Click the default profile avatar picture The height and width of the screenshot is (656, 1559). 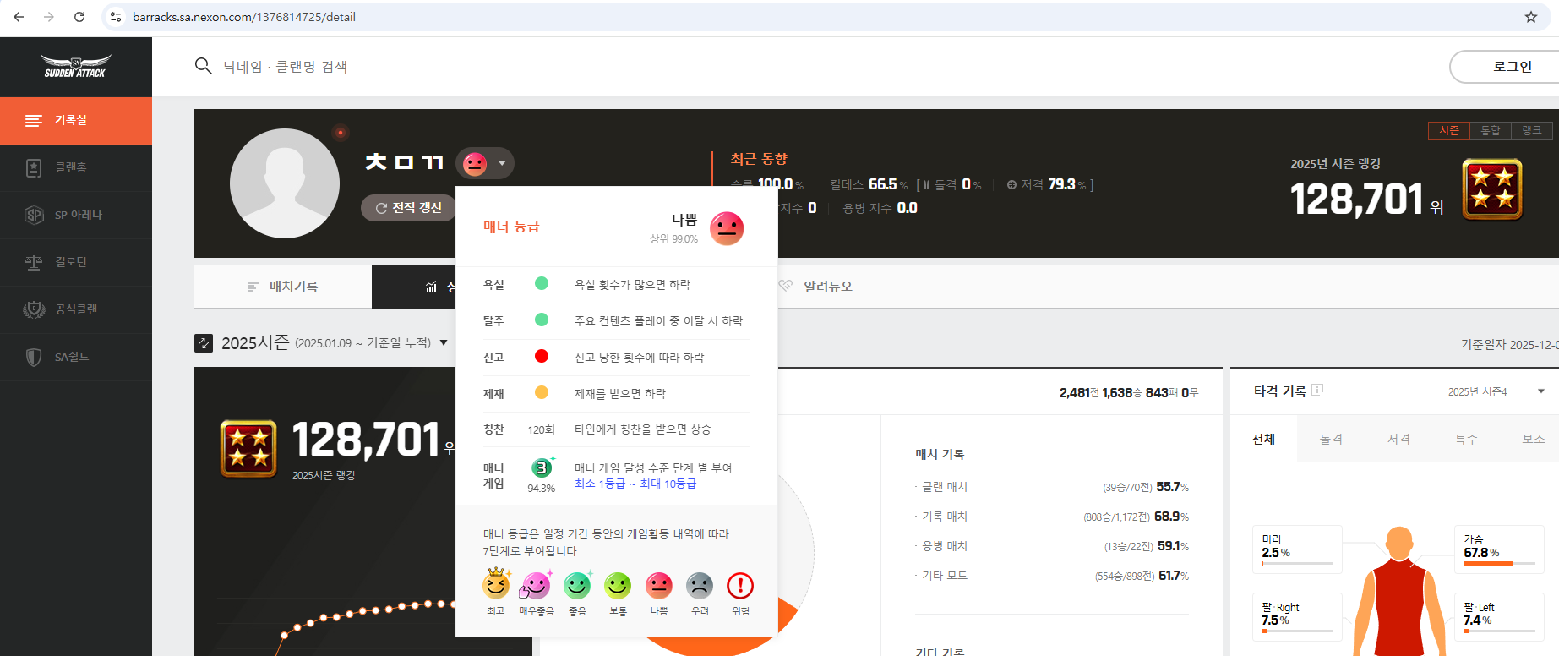[285, 183]
